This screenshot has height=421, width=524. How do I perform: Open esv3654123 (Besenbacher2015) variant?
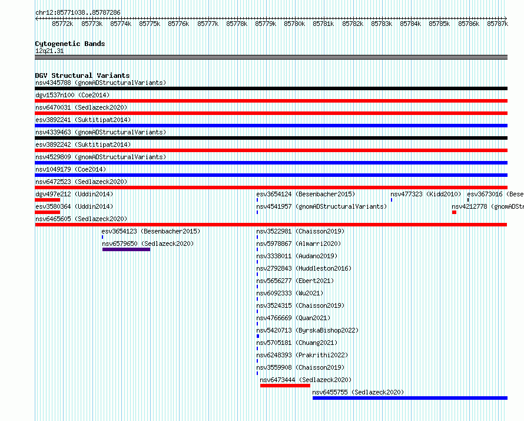[151, 231]
